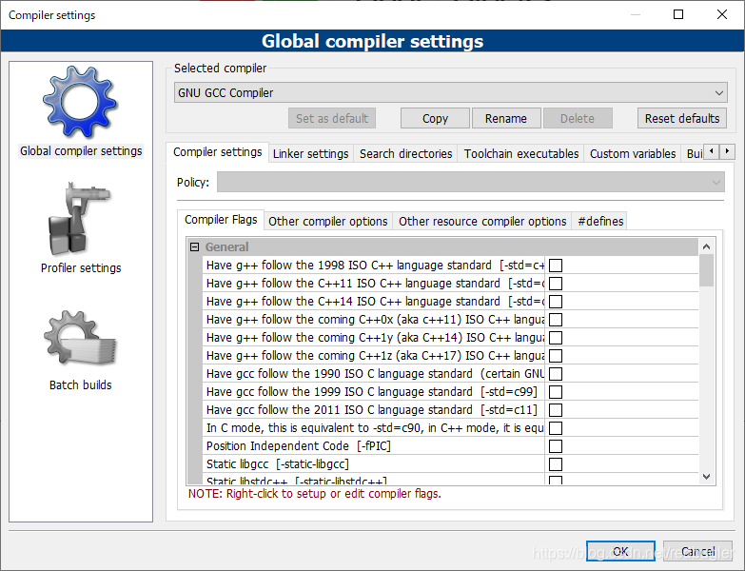
Task: Select Other resource compiler options tab
Action: click(482, 222)
